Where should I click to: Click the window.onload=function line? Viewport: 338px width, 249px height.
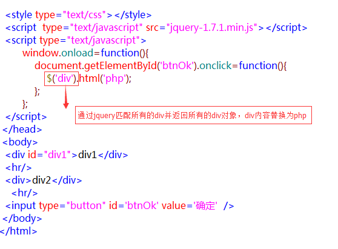(85, 53)
